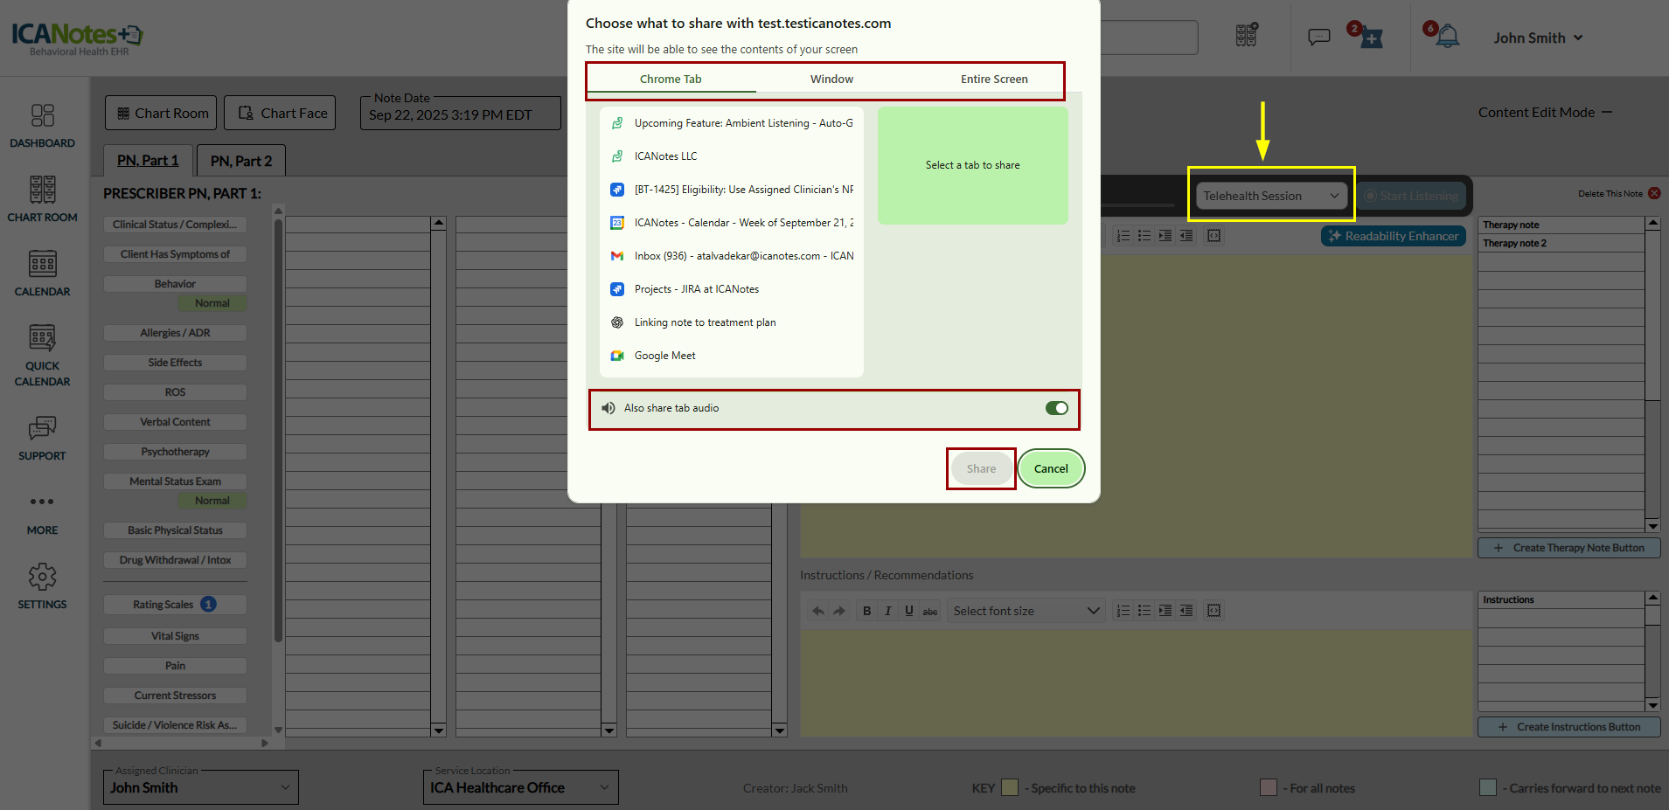Click the Share button
Screen dimensions: 1669x810
[x=981, y=469]
